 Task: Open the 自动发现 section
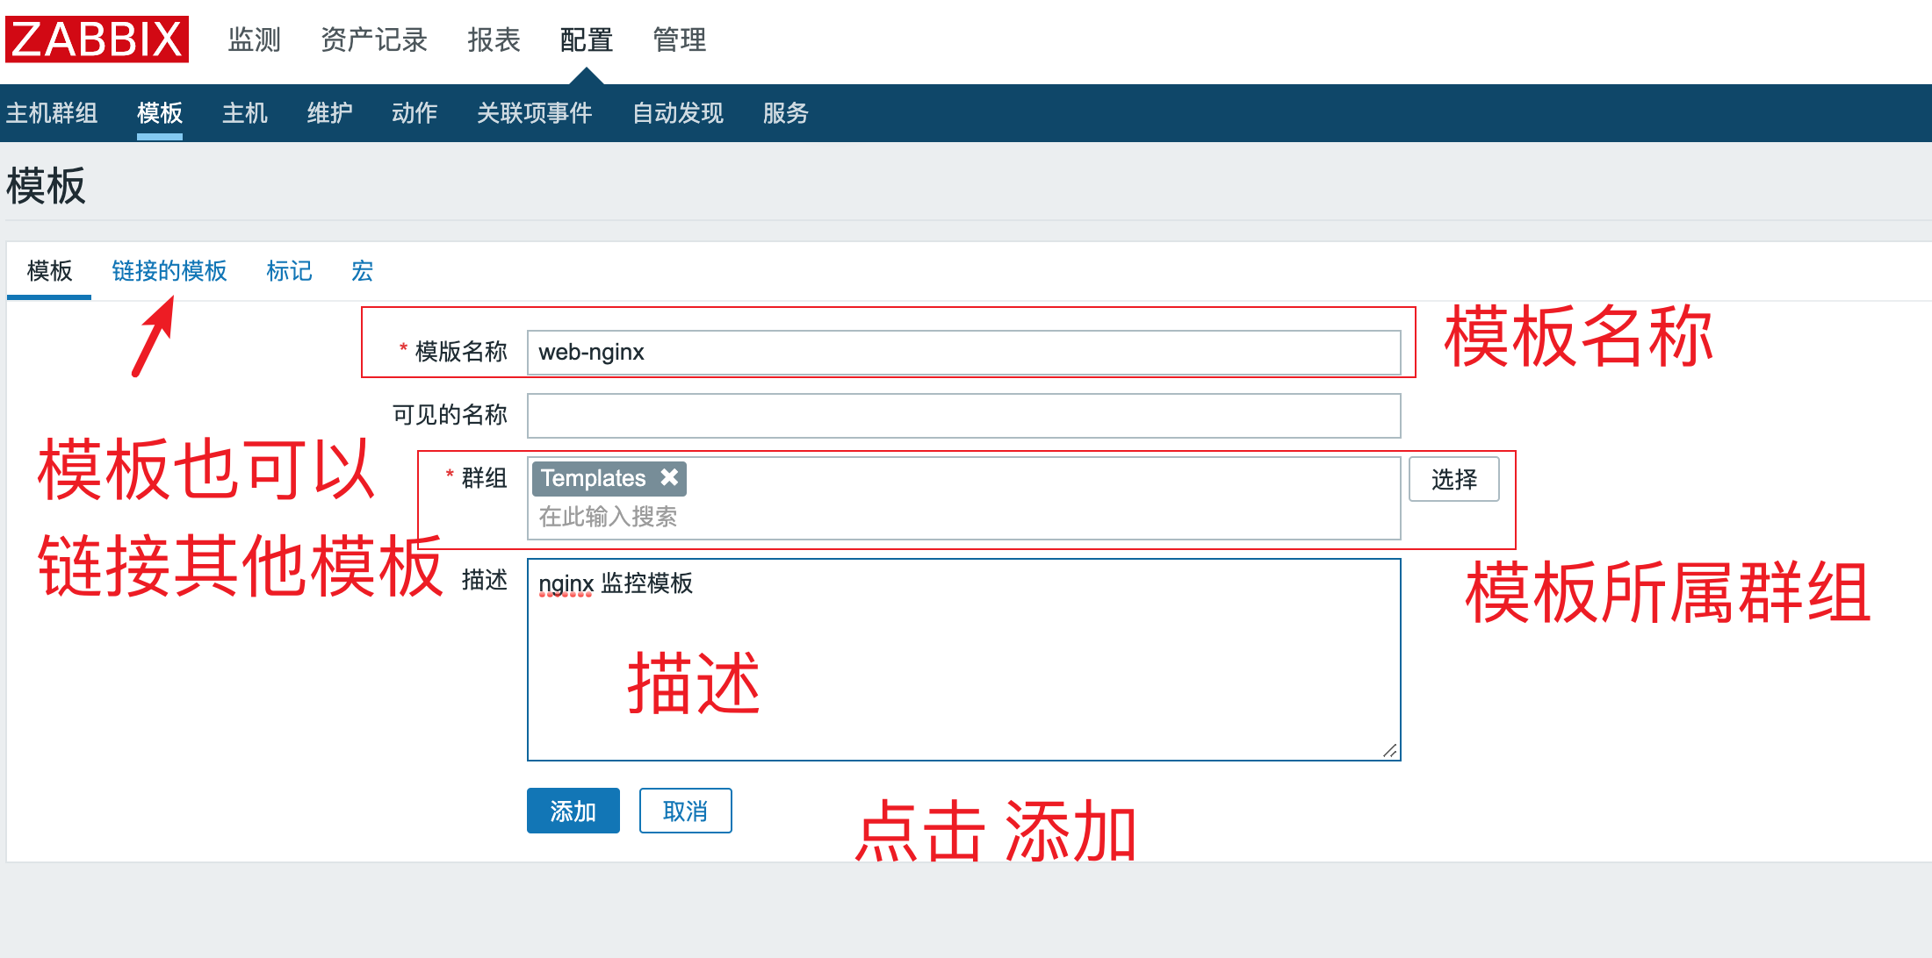(677, 113)
